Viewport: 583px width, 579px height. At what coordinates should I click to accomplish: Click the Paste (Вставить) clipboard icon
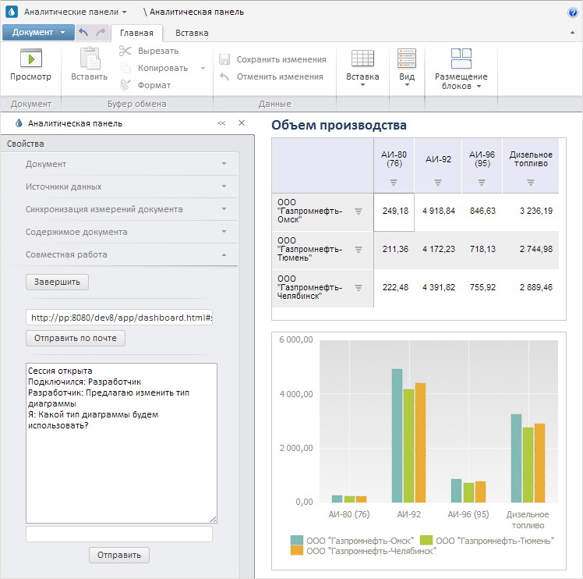(x=90, y=59)
